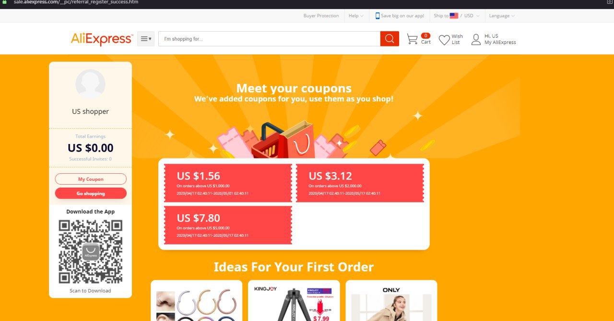Select the US $7.80 coupon

tap(228, 225)
